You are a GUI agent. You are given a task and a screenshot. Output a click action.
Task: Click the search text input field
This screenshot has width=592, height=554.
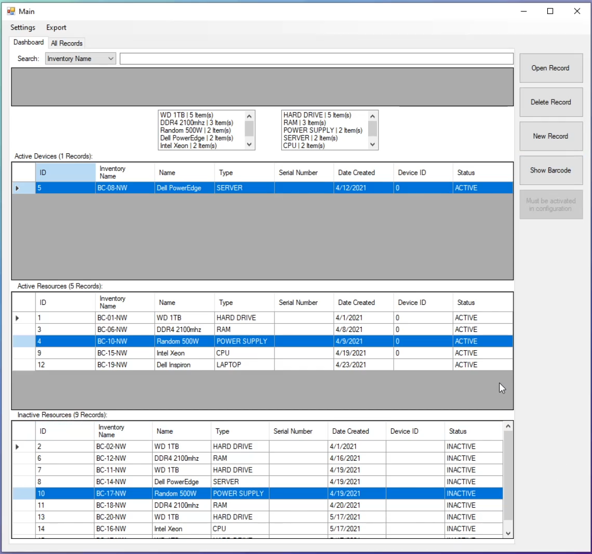tap(316, 59)
